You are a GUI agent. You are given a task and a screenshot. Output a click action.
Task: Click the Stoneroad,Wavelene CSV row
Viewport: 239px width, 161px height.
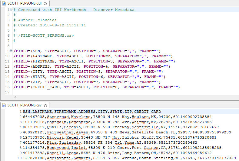[117, 117]
